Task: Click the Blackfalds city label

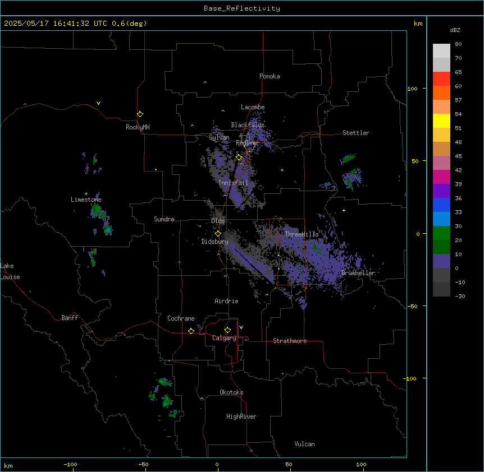Action: (x=248, y=125)
